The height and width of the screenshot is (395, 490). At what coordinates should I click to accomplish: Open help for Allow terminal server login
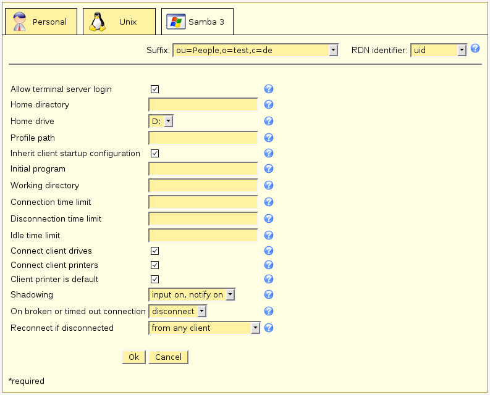click(269, 89)
